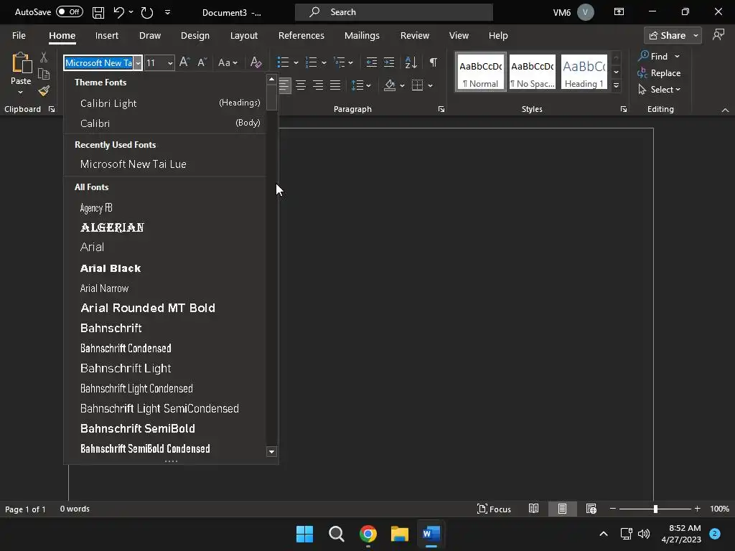The width and height of the screenshot is (735, 551).
Task: Click the Undo arrow icon
Action: pos(118,13)
